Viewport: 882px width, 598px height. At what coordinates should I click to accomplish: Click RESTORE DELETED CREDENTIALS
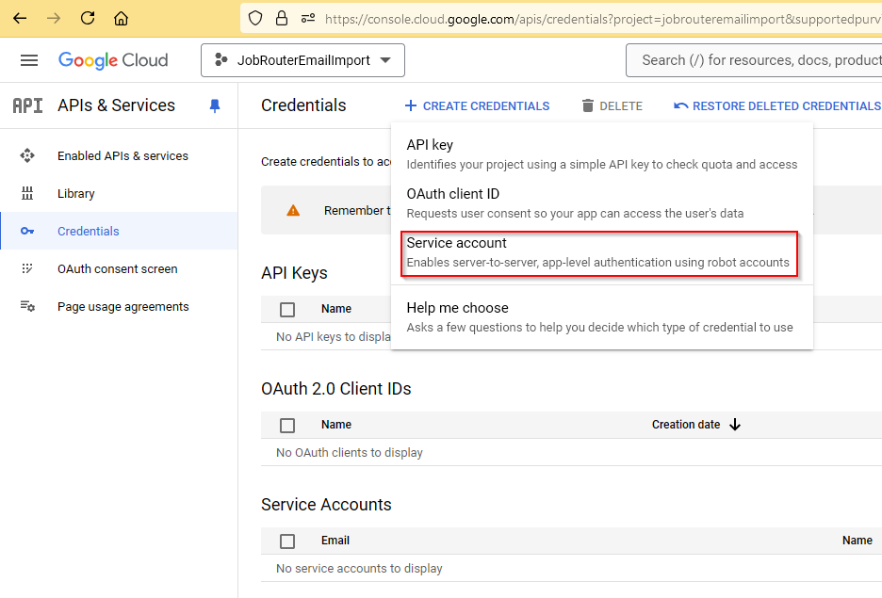777,105
